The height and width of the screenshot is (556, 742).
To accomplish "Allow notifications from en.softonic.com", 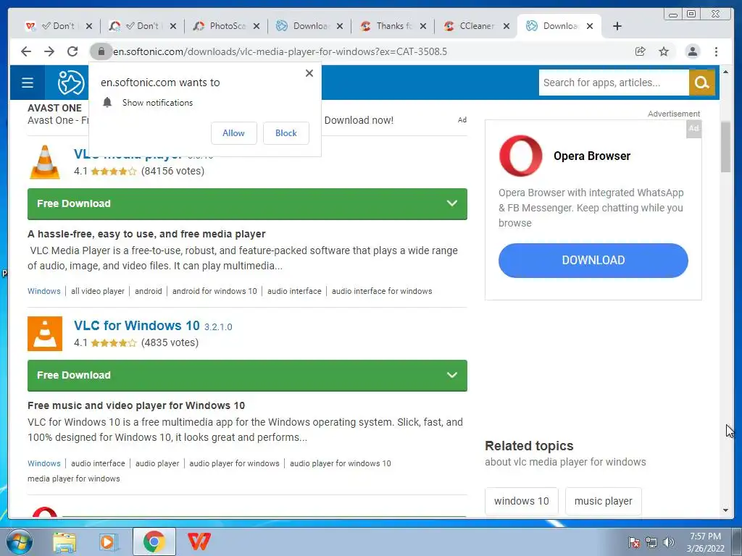I will 234,133.
